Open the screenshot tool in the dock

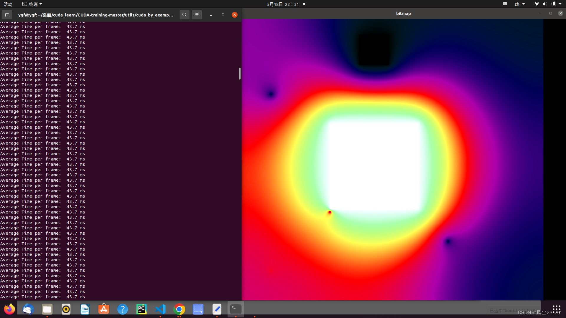[x=198, y=309]
